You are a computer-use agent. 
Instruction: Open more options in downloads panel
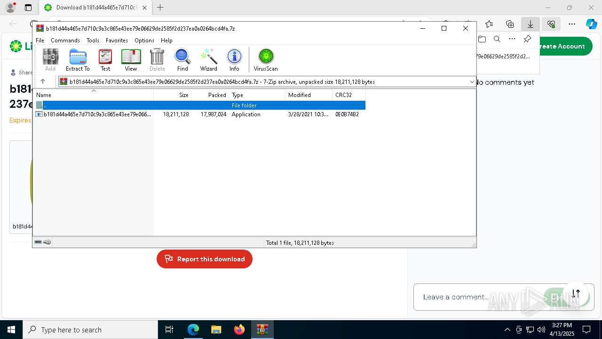[x=512, y=39]
